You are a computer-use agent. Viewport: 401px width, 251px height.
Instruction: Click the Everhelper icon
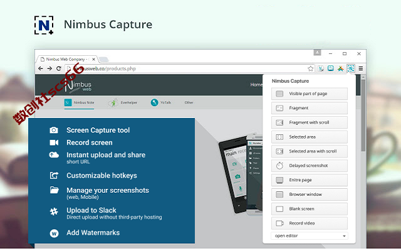tap(113, 102)
